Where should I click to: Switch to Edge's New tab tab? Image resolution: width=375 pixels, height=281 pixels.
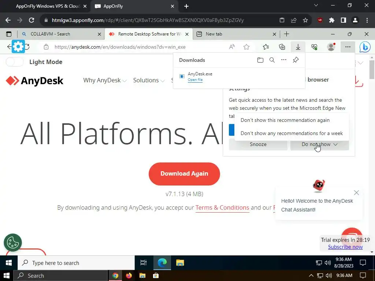tap(214, 34)
